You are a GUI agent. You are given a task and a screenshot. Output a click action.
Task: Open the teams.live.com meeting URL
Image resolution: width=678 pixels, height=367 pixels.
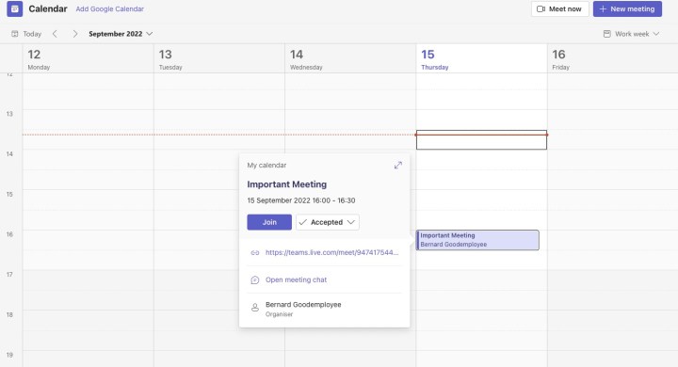click(331, 252)
